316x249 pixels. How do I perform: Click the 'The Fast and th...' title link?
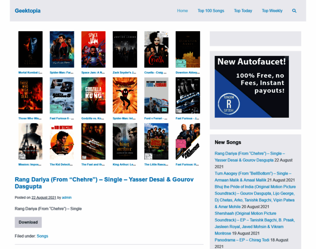(x=93, y=164)
